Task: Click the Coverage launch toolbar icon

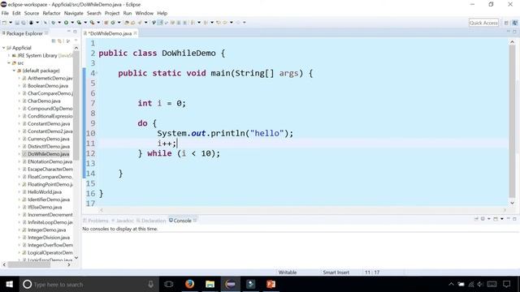Action: [79, 23]
